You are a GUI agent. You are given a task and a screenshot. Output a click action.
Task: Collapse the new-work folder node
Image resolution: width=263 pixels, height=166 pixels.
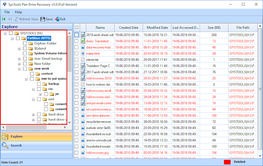coord(19,69)
